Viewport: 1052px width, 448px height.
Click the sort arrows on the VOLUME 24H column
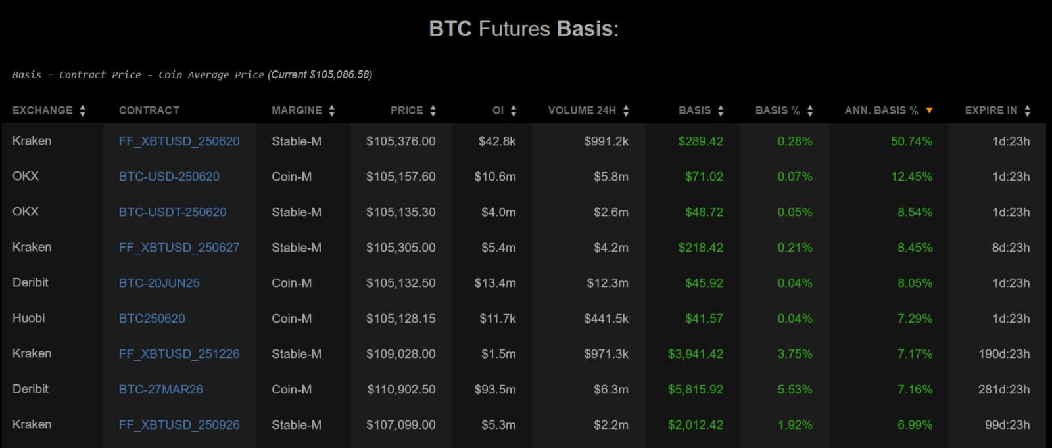click(x=626, y=110)
